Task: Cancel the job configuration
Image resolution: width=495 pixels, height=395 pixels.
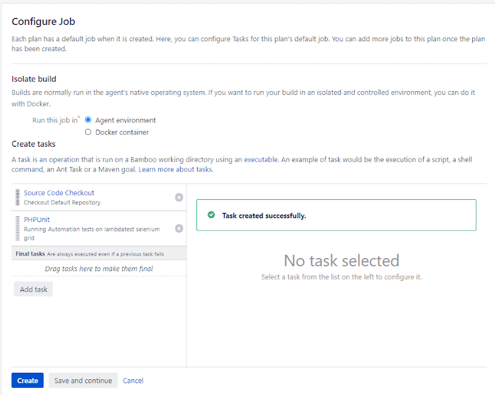Action: point(133,381)
